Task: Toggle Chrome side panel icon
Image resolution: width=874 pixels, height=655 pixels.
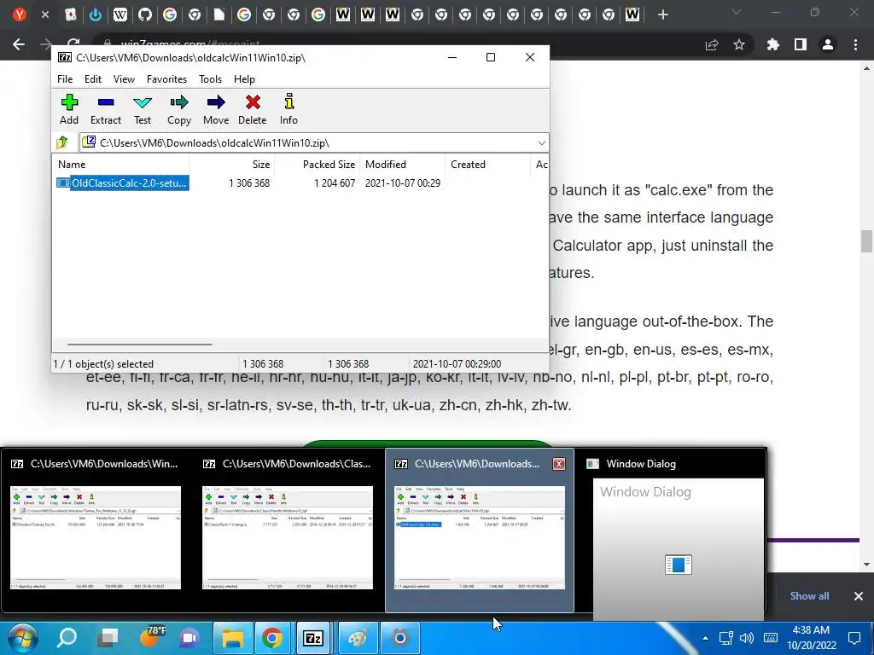Action: point(801,44)
